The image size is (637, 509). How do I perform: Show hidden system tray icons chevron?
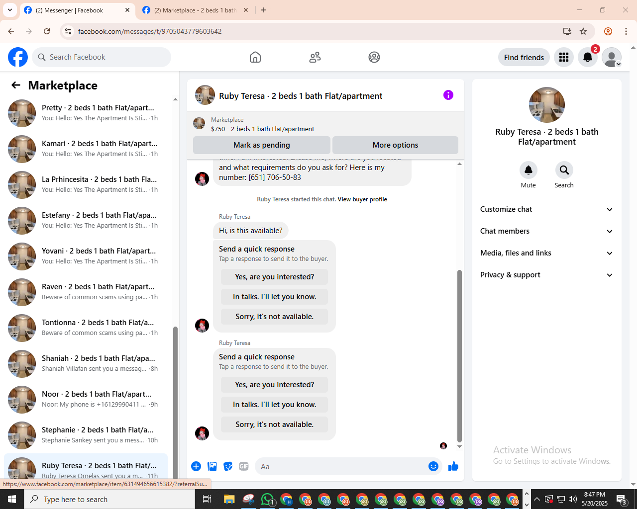[536, 499]
